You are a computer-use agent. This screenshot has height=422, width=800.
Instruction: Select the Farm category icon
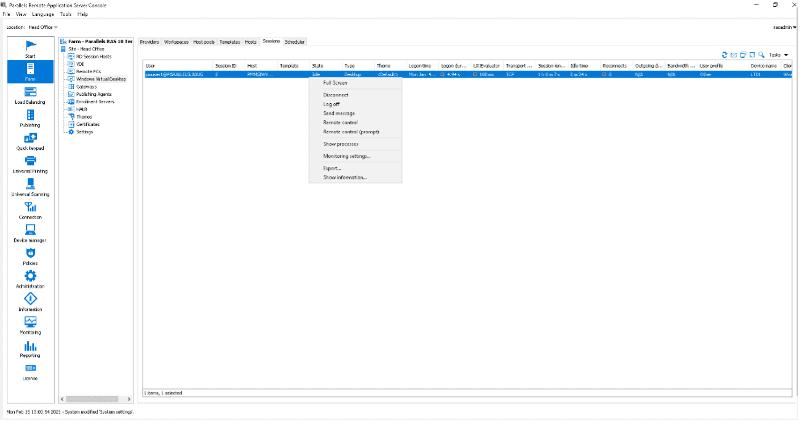[x=30, y=72]
